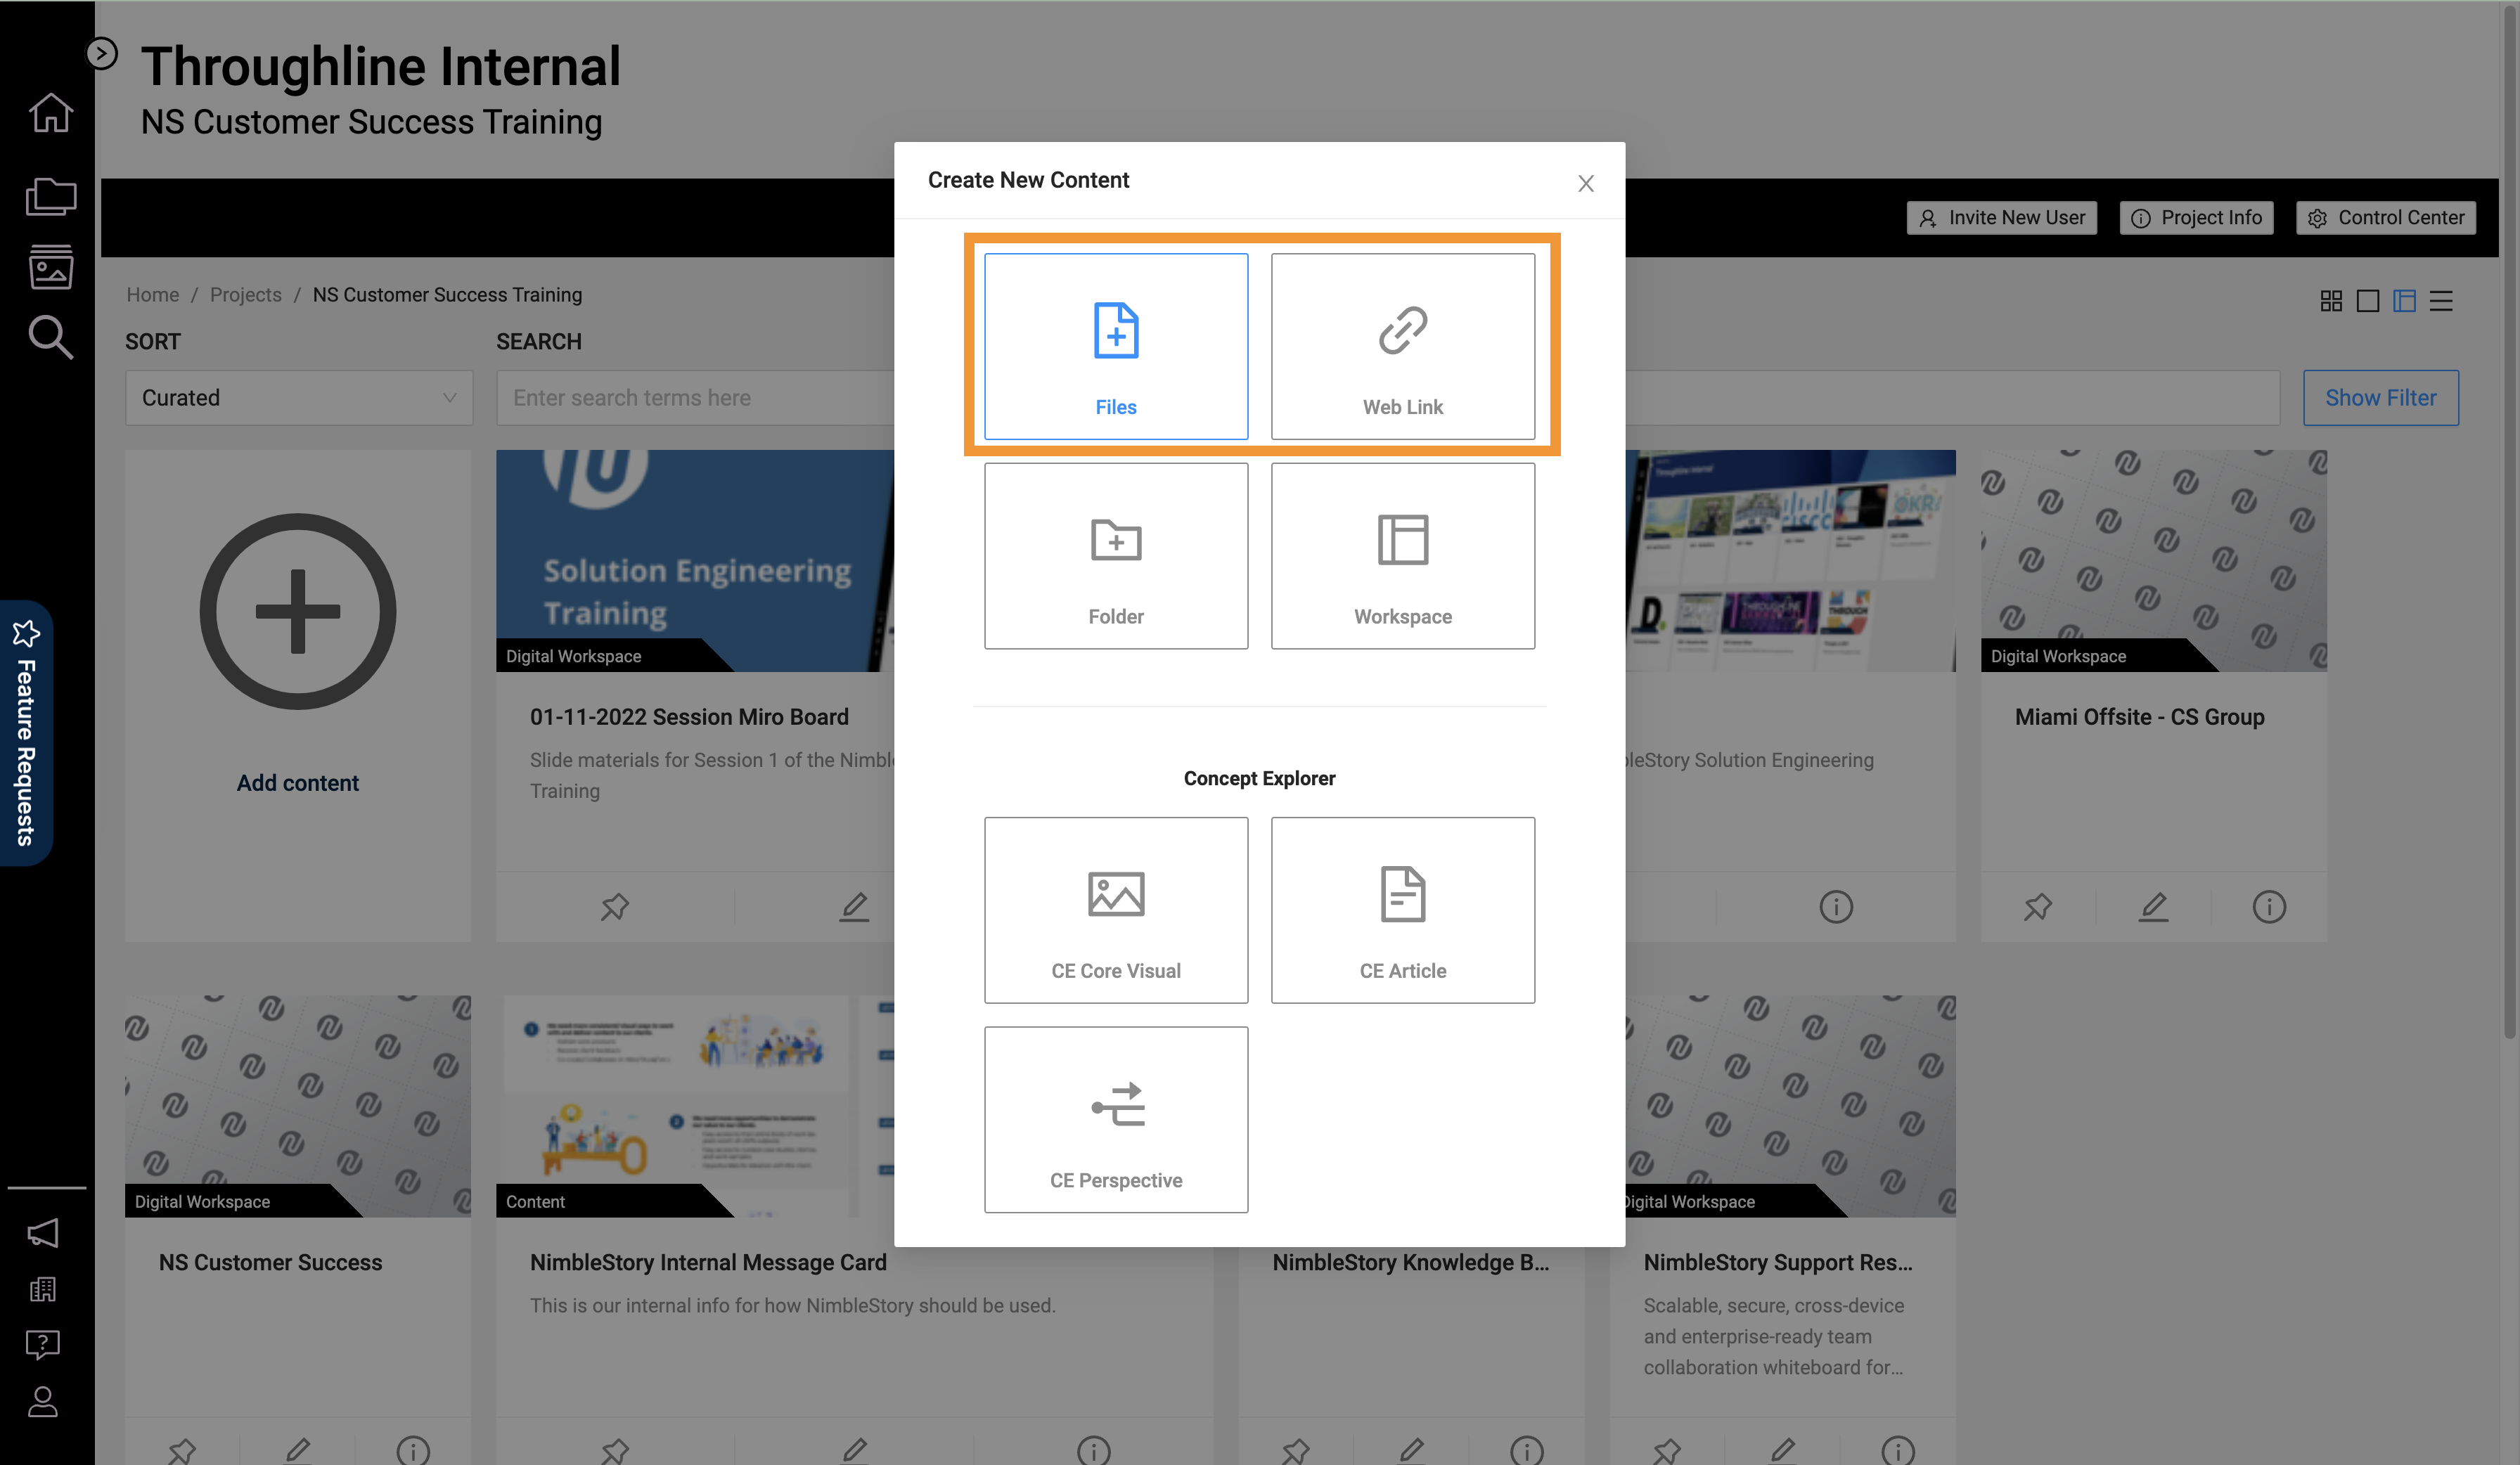Screen dimensions: 2520x1465
Task: Switch to list view layout
Action: pos(2441,301)
